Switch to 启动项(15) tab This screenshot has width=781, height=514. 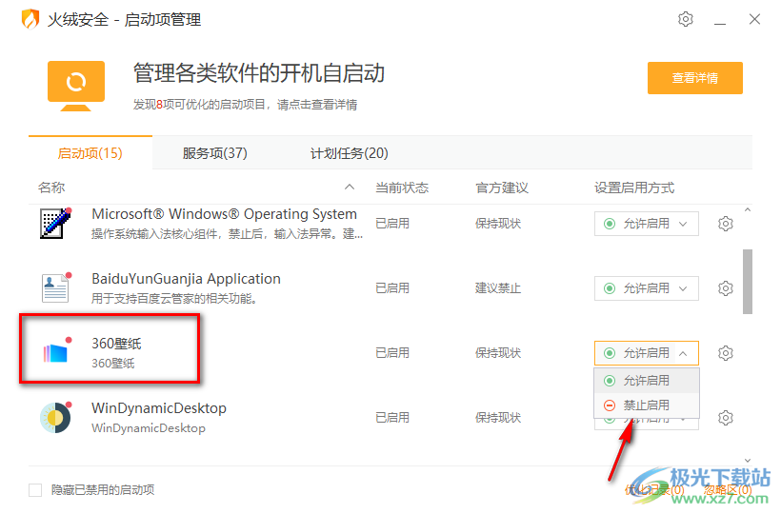coord(90,152)
